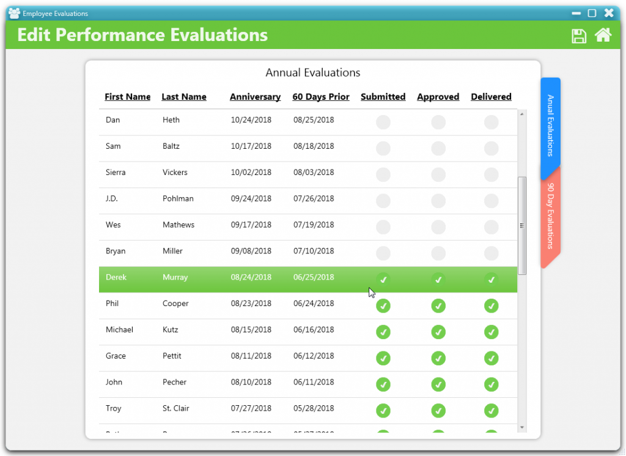Toggle Delivered status for Sierra Vickers
Image resolution: width=626 pixels, height=456 pixels.
[491, 174]
